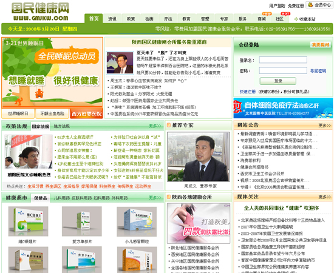Click the 快速注册 link
The image size is (334, 273).
pyautogui.click(x=248, y=92)
